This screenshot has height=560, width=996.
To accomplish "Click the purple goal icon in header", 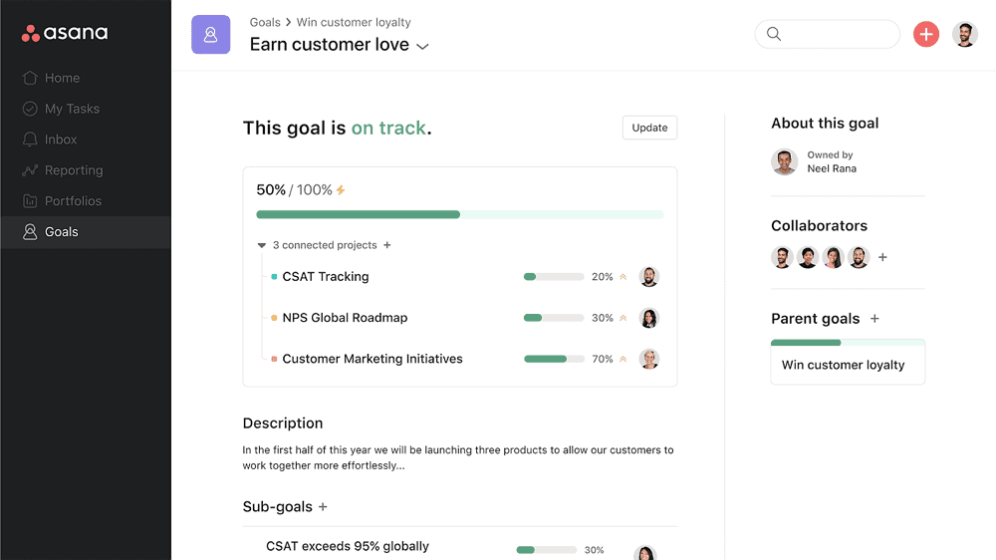I will [x=211, y=34].
